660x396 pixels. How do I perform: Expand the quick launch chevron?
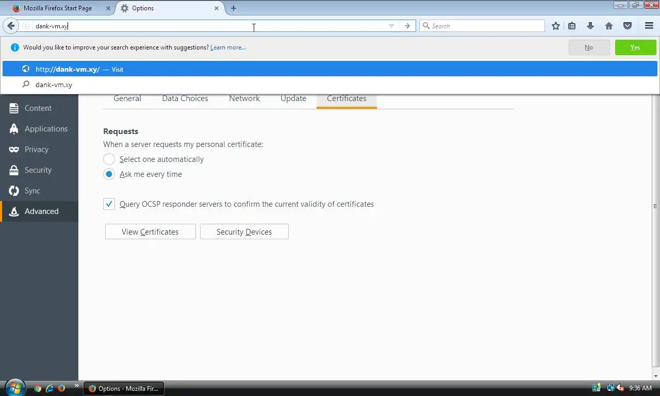click(76, 385)
